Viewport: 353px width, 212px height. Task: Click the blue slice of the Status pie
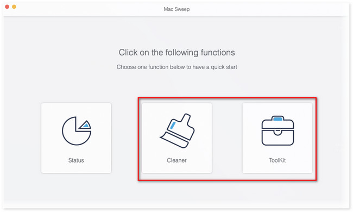point(86,125)
